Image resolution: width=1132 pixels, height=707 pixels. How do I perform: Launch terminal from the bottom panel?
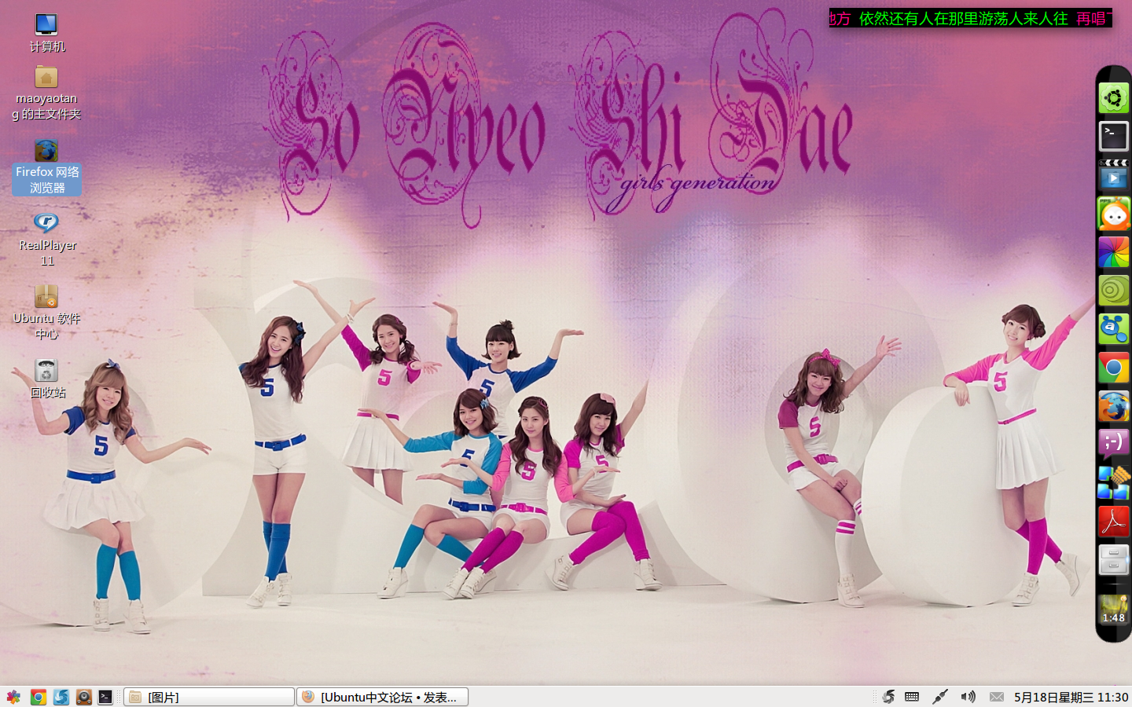click(105, 697)
